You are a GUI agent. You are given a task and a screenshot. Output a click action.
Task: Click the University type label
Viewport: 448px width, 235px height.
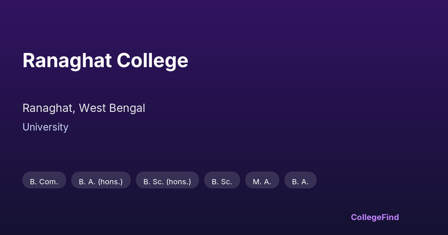coord(45,127)
